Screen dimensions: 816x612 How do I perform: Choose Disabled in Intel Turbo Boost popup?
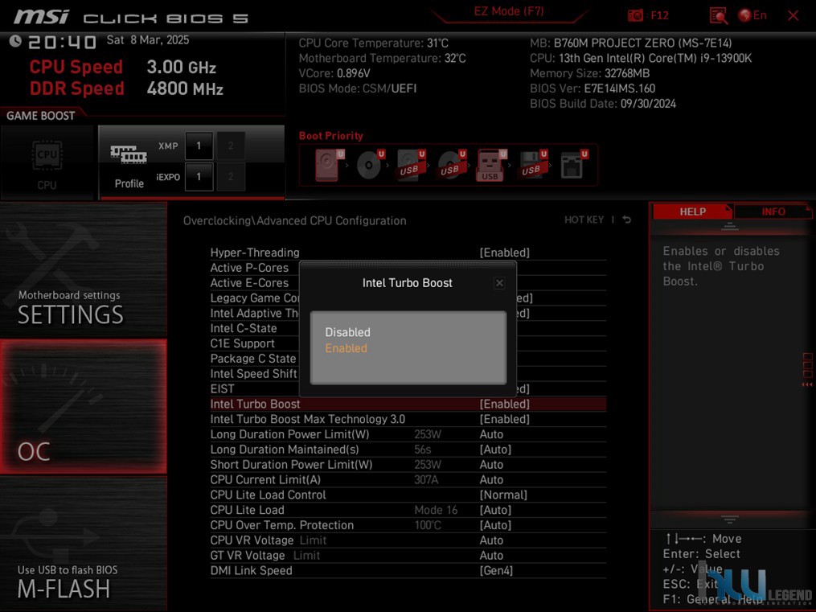click(x=347, y=332)
